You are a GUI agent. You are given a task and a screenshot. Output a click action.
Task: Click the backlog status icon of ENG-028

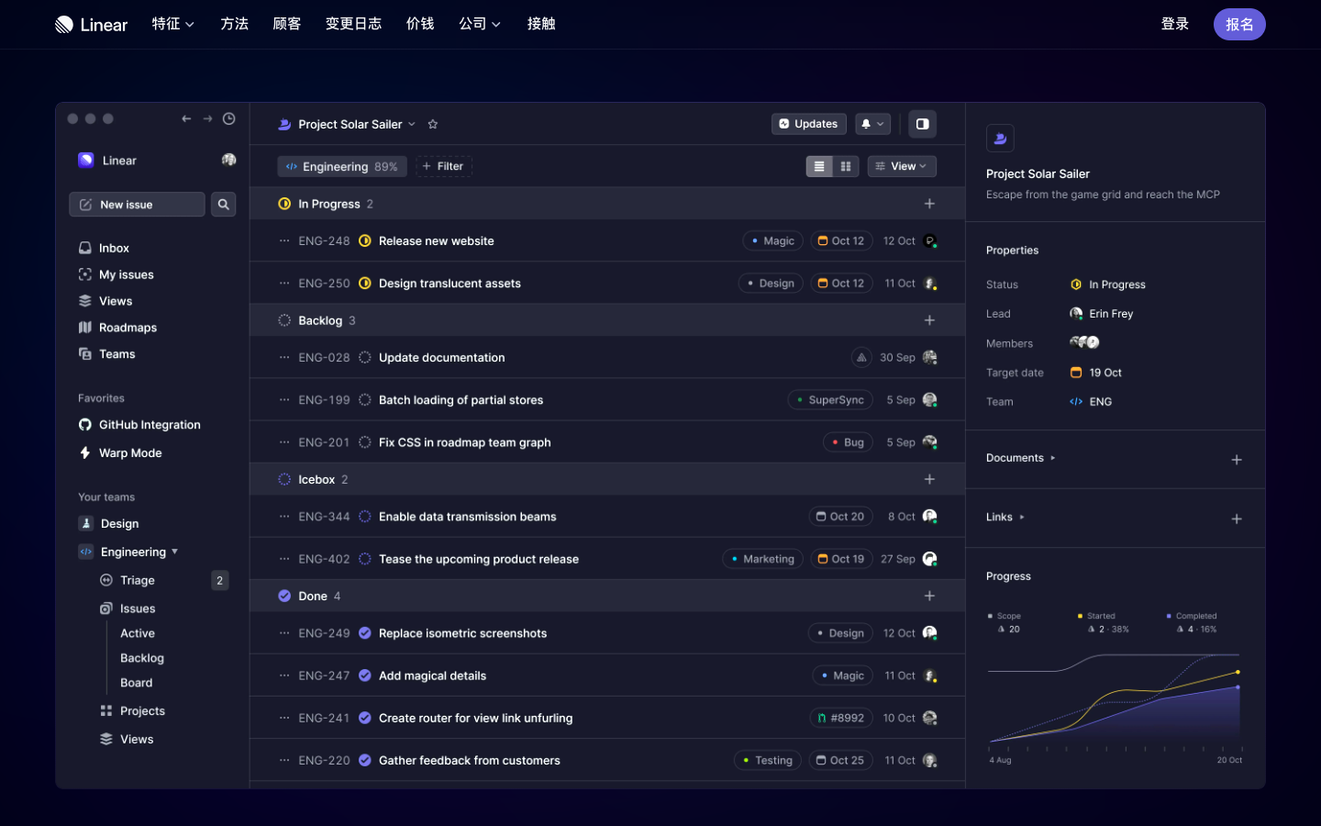point(365,358)
